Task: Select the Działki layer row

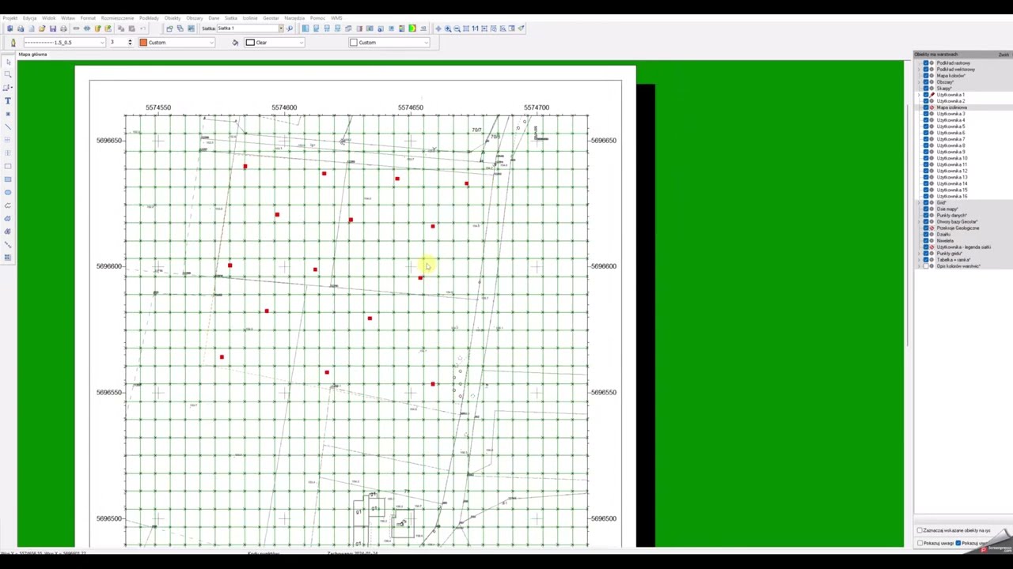Action: pos(944,235)
